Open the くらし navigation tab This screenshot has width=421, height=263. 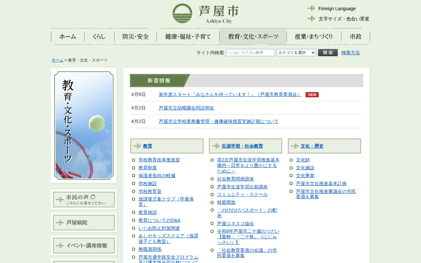tap(99, 36)
